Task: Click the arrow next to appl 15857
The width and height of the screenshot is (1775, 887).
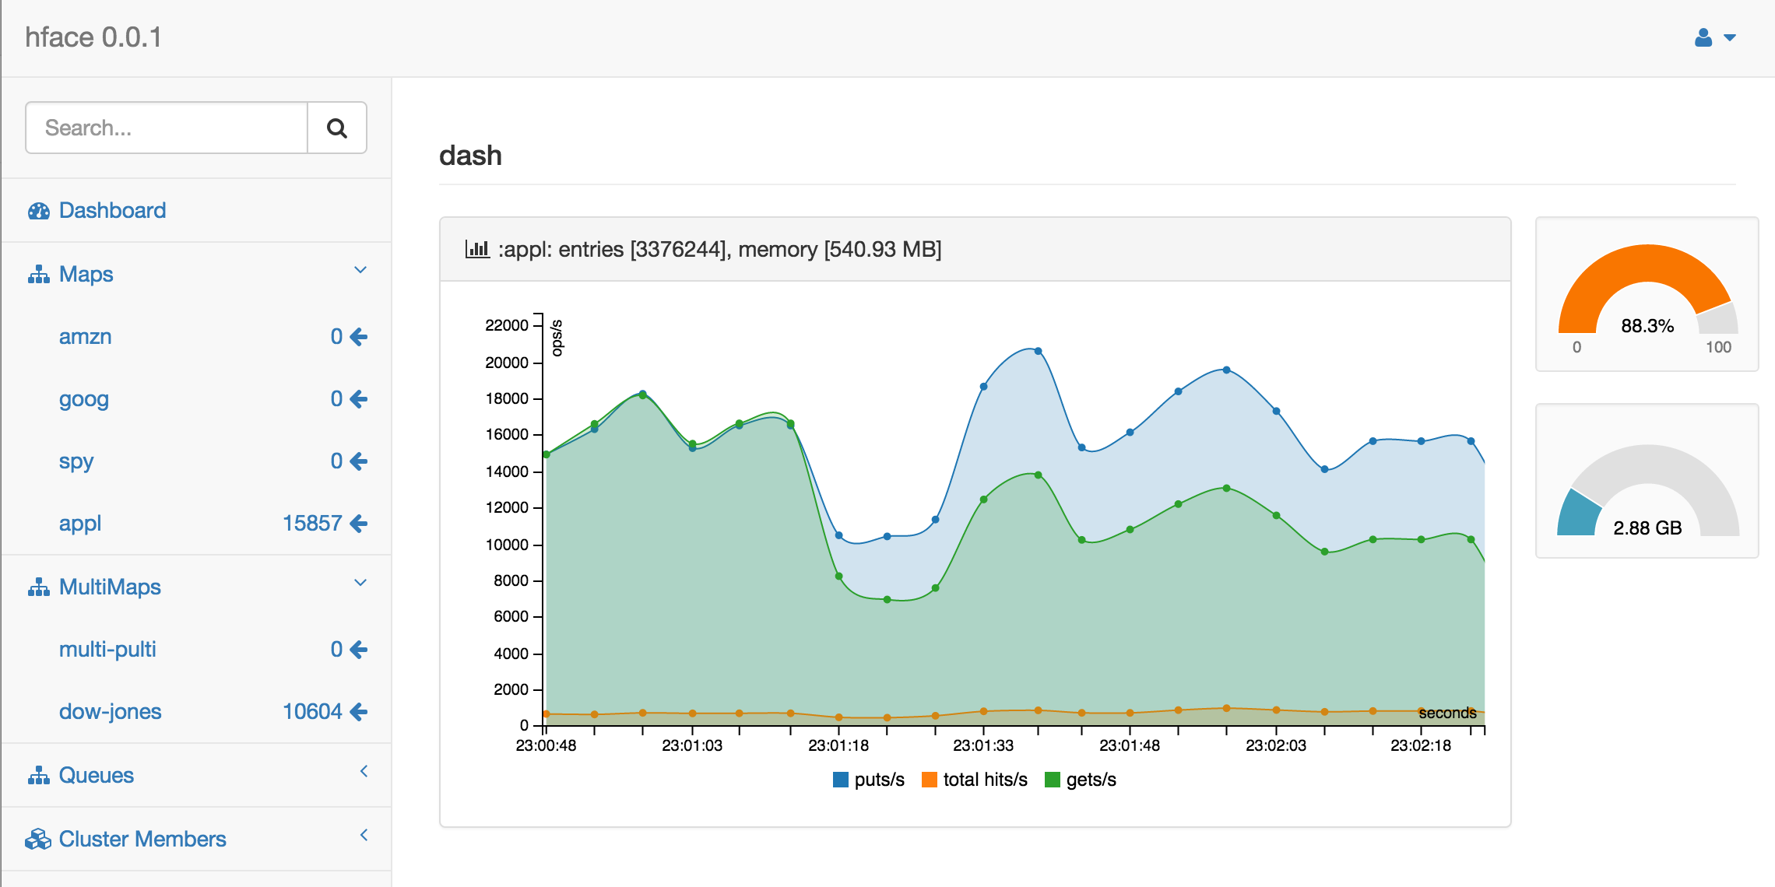Action: pos(358,524)
